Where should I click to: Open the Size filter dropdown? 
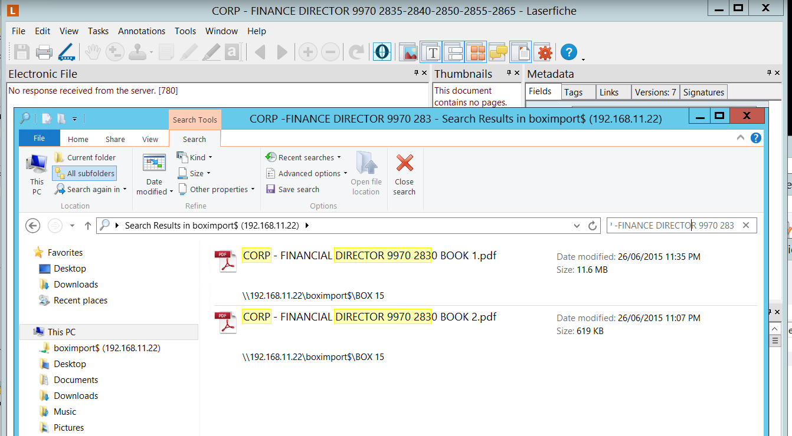click(194, 173)
